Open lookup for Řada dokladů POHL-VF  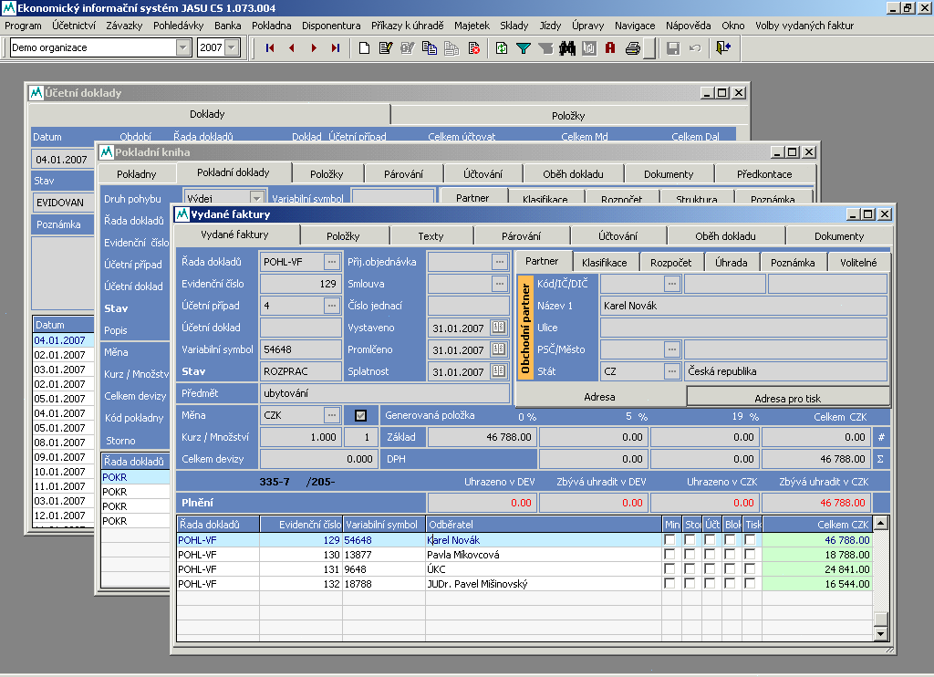(x=330, y=262)
